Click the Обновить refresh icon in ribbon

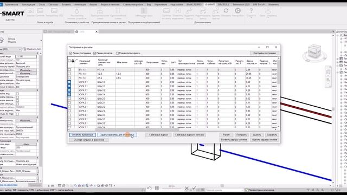(x=226, y=11)
